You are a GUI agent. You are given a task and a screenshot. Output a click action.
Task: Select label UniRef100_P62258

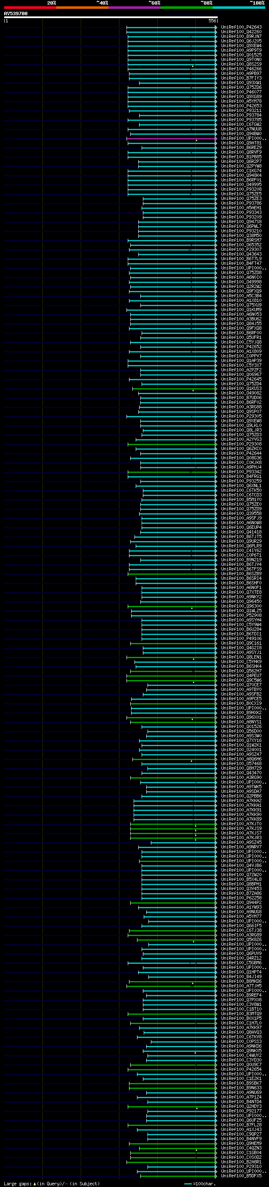(x=241, y=898)
